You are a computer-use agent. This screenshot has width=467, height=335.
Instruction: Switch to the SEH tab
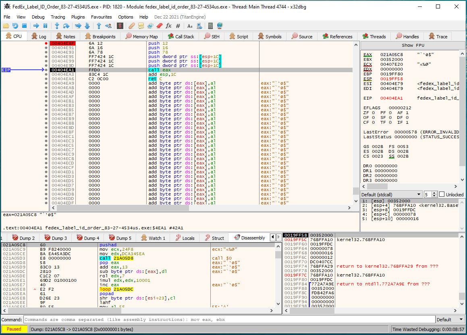pyautogui.click(x=212, y=36)
